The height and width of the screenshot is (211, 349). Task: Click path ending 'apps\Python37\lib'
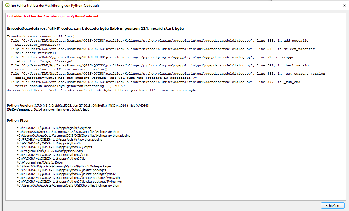pos(52,159)
